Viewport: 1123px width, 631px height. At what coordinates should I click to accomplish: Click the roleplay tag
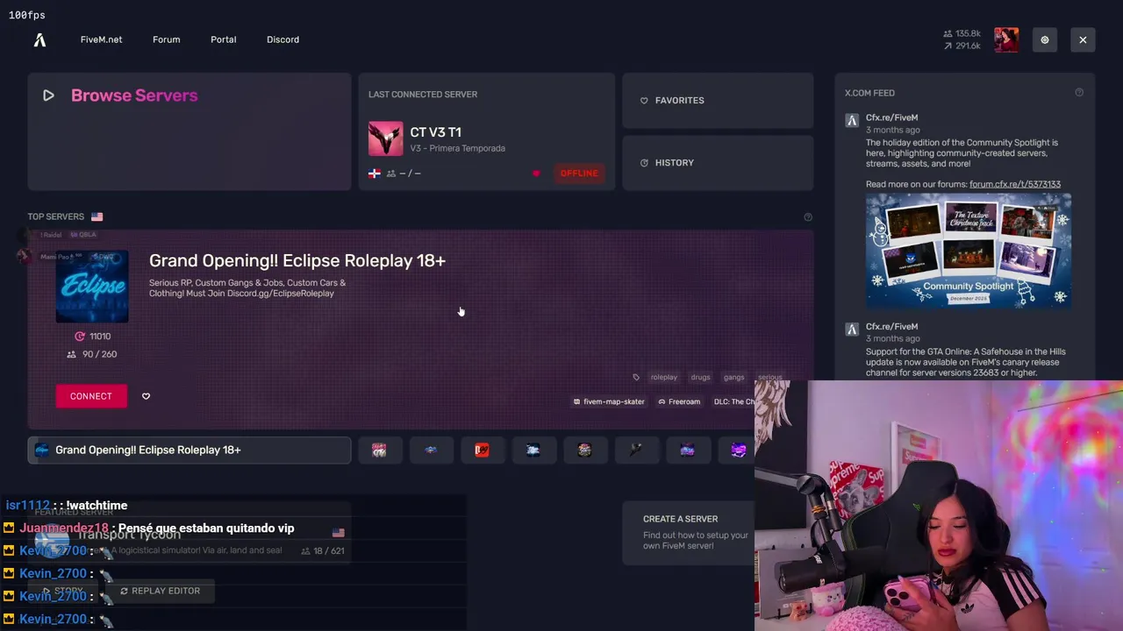pyautogui.click(x=664, y=377)
